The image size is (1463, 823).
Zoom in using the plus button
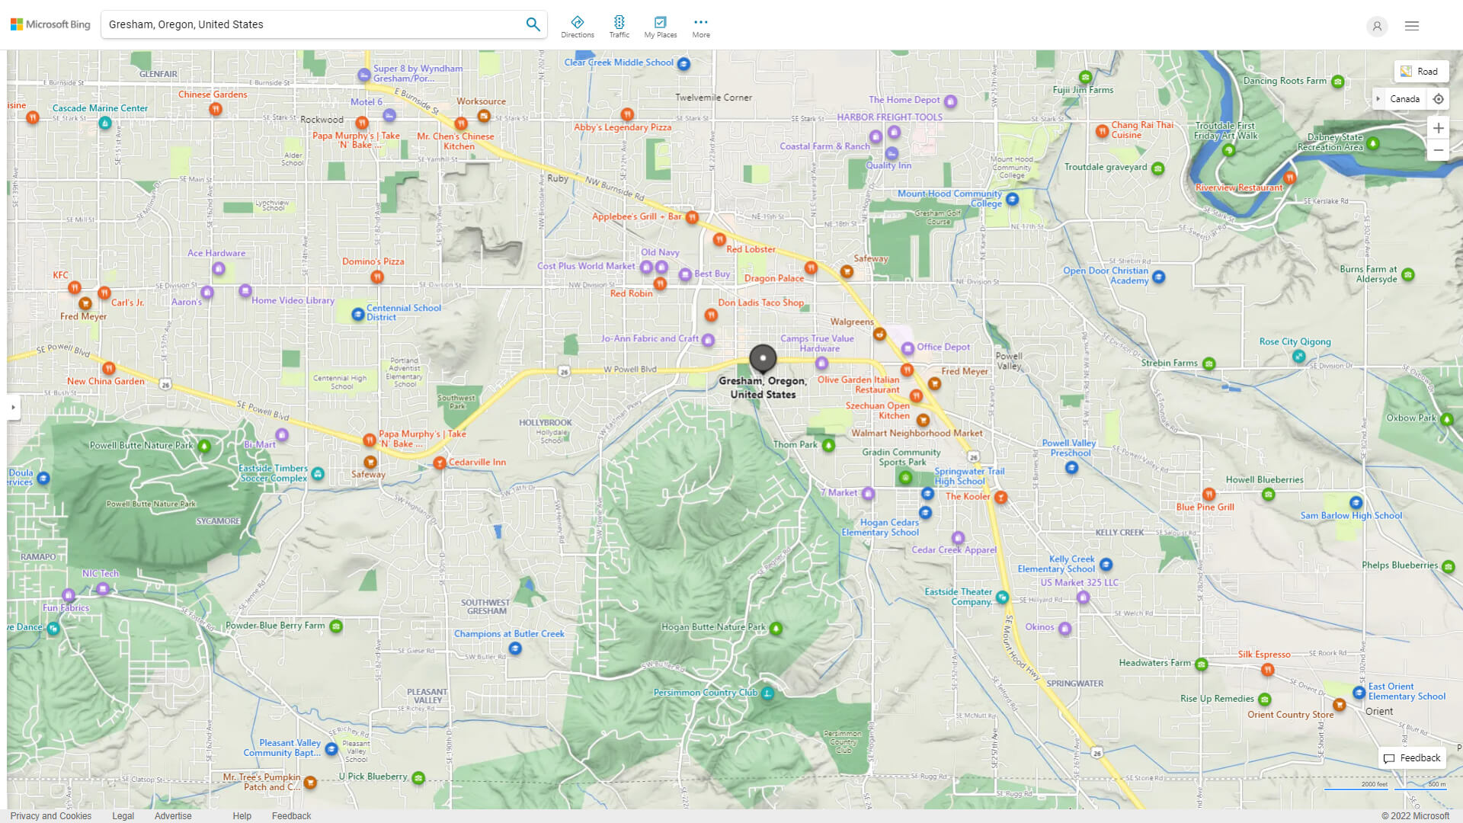pyautogui.click(x=1439, y=128)
